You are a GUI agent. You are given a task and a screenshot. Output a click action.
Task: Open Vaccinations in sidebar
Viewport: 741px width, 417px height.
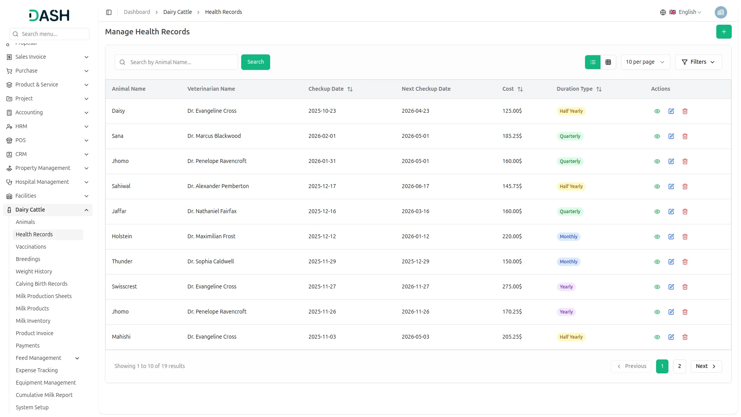tap(31, 247)
